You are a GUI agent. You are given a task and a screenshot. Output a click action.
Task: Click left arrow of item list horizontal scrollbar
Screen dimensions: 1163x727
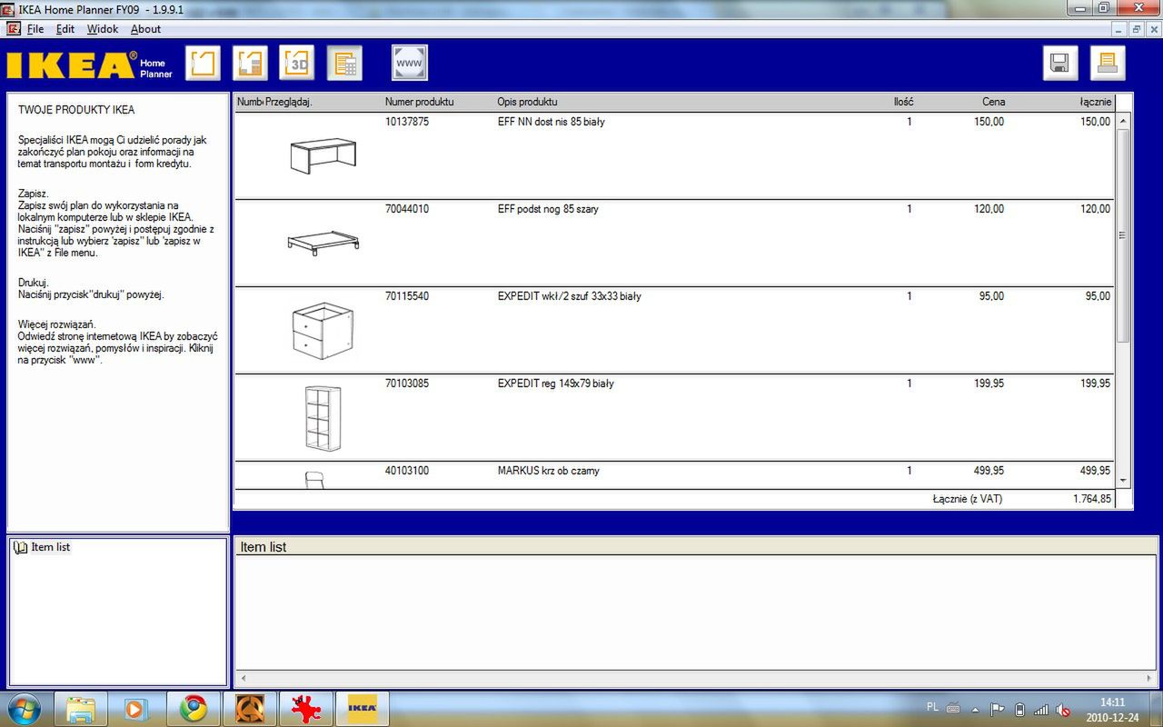pyautogui.click(x=242, y=679)
